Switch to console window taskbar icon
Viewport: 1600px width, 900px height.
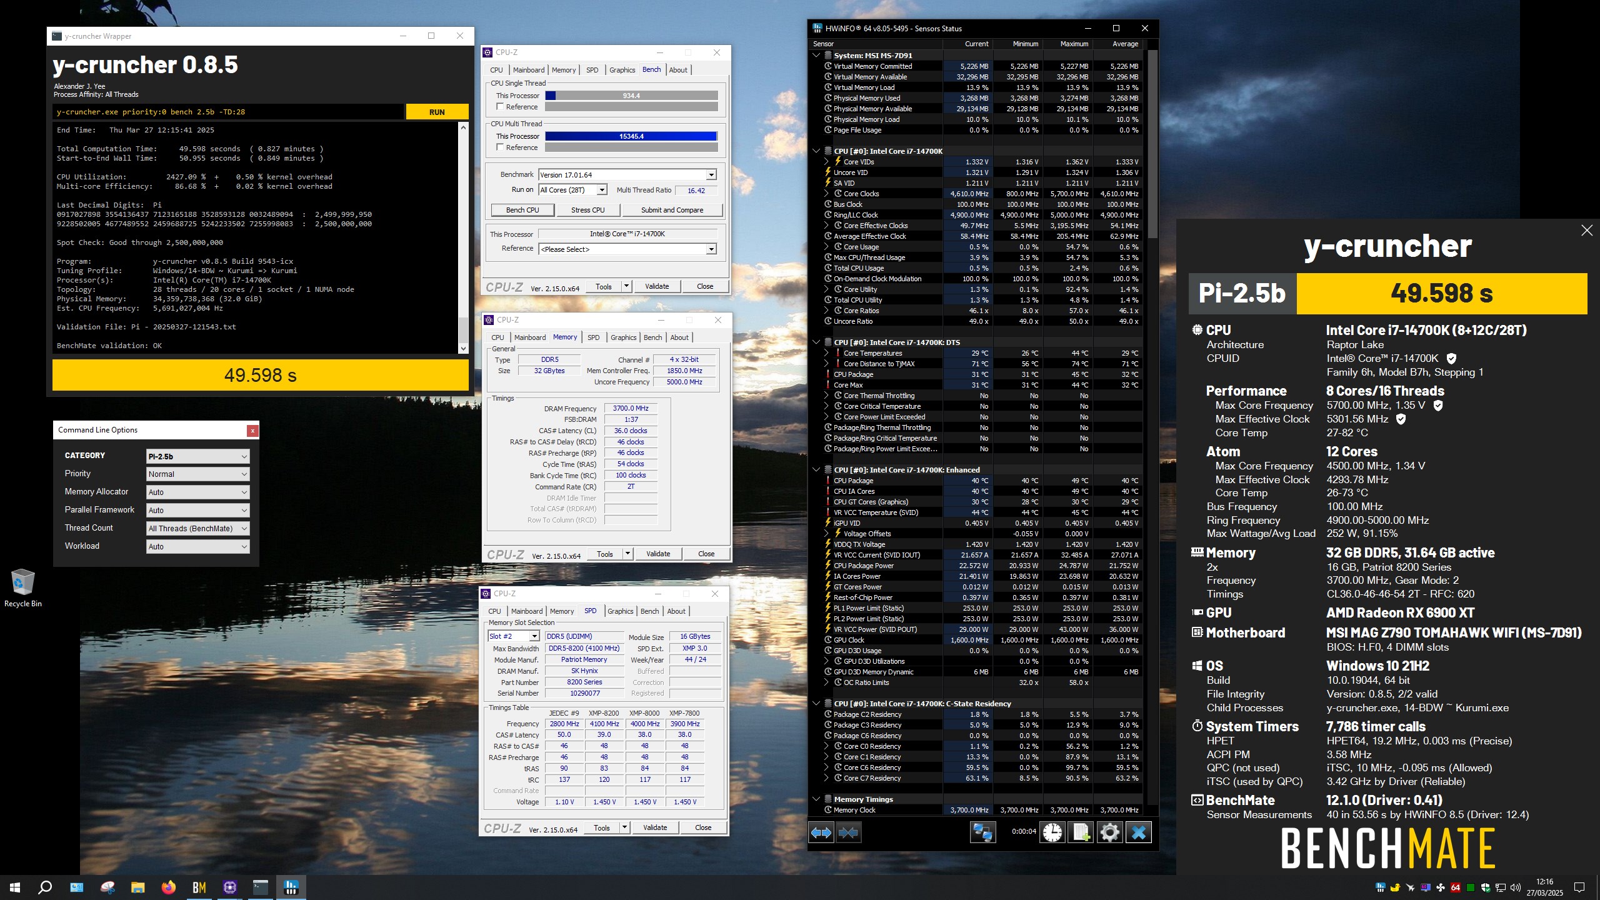click(260, 887)
